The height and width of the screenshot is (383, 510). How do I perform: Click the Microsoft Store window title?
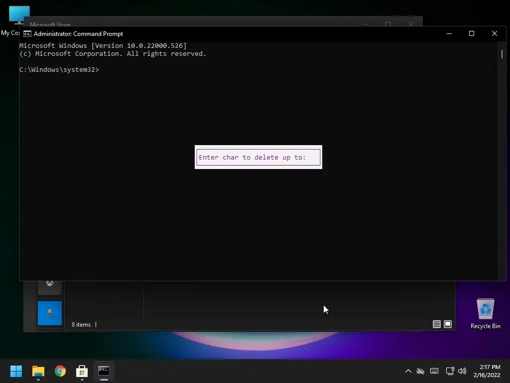tap(50, 24)
